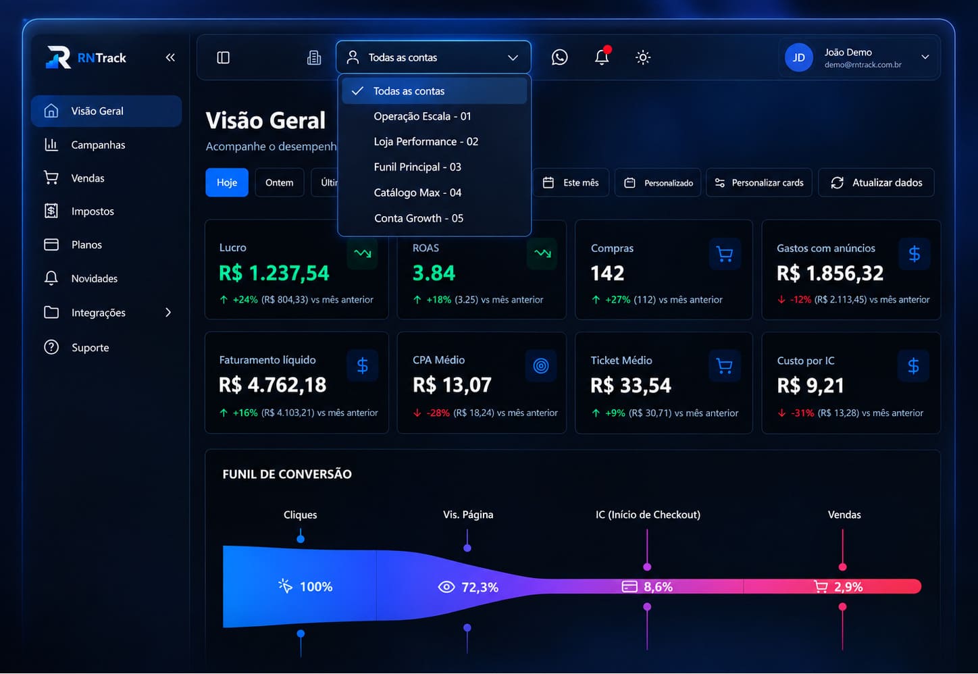Go to Visão Geral in sidebar
Screen dimensions: 978x674
point(106,111)
